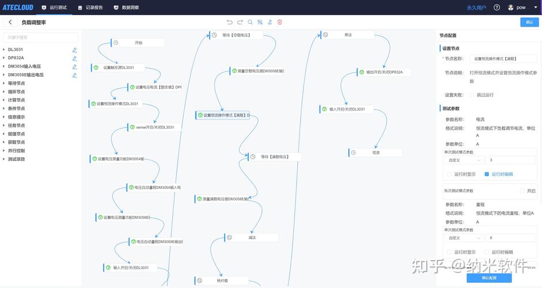The image size is (542, 288).
Task: Click the 节点名称 input field
Action: [x=503, y=59]
